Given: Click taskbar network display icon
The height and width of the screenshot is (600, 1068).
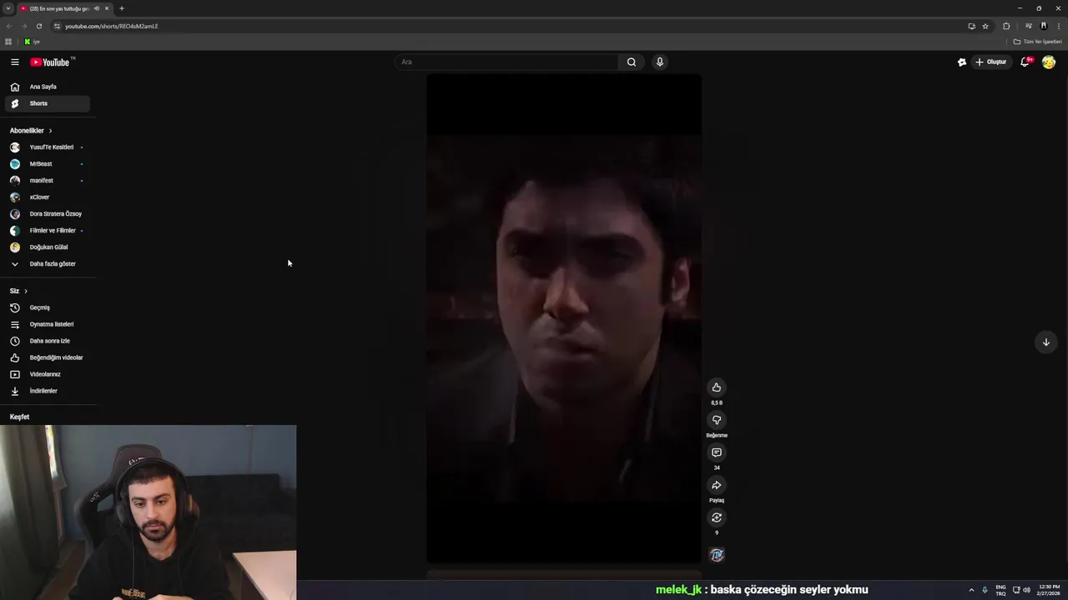Looking at the screenshot, I should coord(1016,590).
